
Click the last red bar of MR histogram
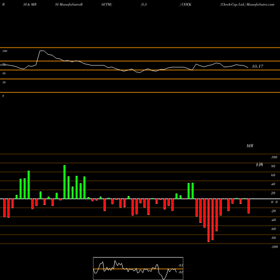[x=249, y=206]
